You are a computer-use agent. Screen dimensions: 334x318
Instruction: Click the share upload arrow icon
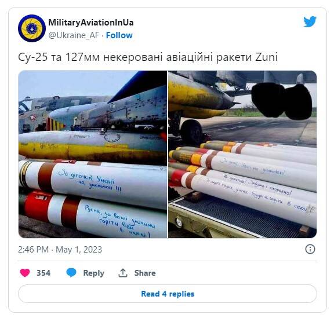pyautogui.click(x=123, y=273)
